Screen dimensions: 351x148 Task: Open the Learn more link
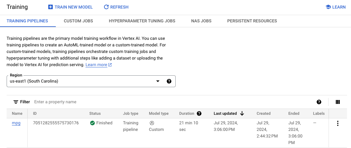click(96, 65)
